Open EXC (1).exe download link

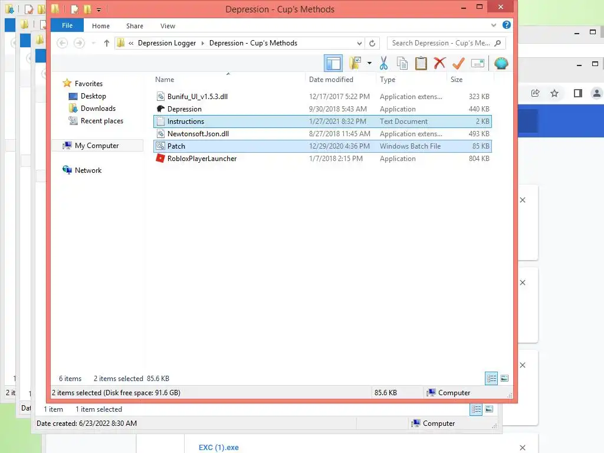[x=218, y=447]
